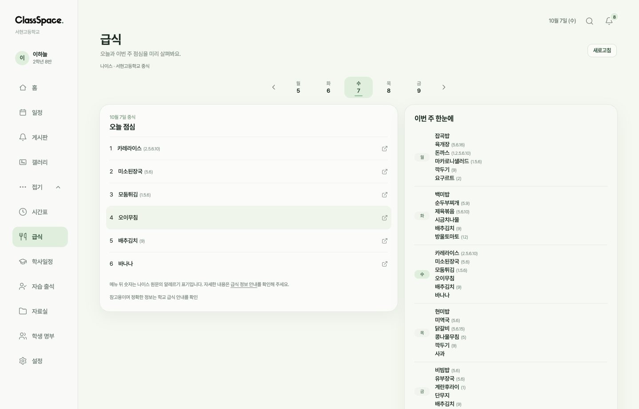Viewport: 639px width, 409px height.
Task: Click 방울토마토 in weekly overview
Action: (x=447, y=237)
